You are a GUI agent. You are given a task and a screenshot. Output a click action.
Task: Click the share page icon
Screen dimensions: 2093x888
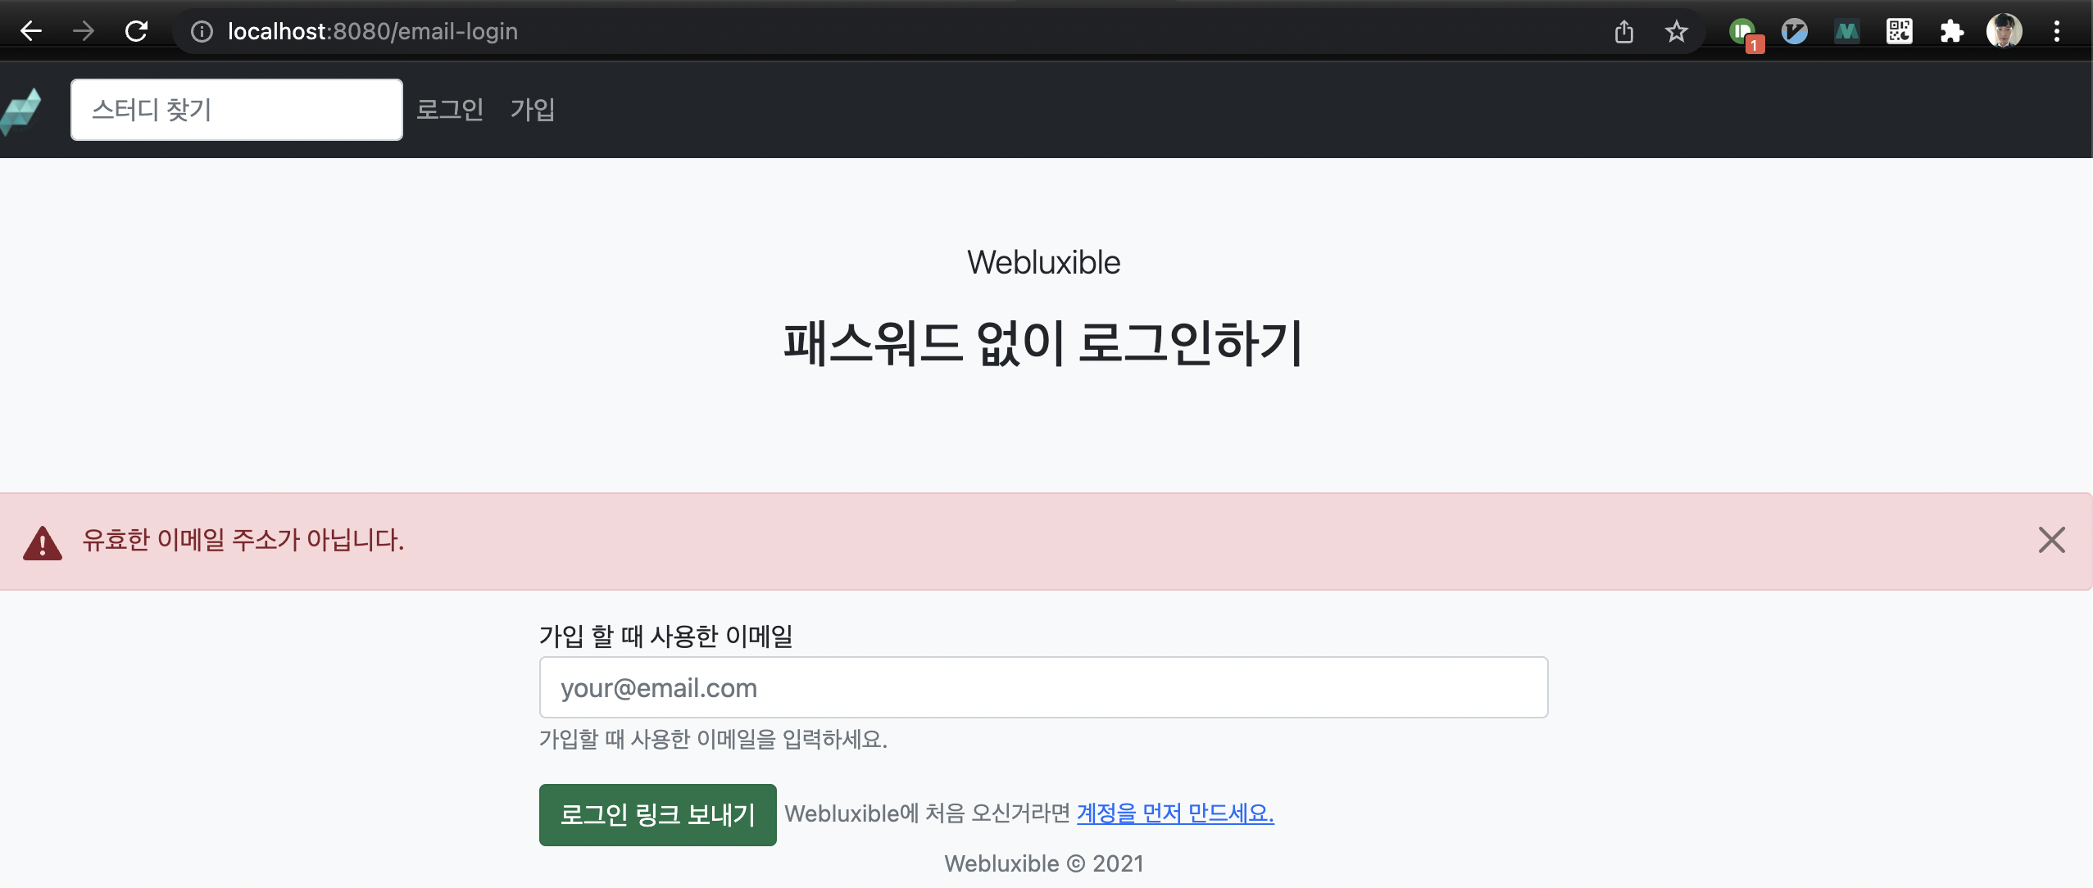tap(1623, 32)
